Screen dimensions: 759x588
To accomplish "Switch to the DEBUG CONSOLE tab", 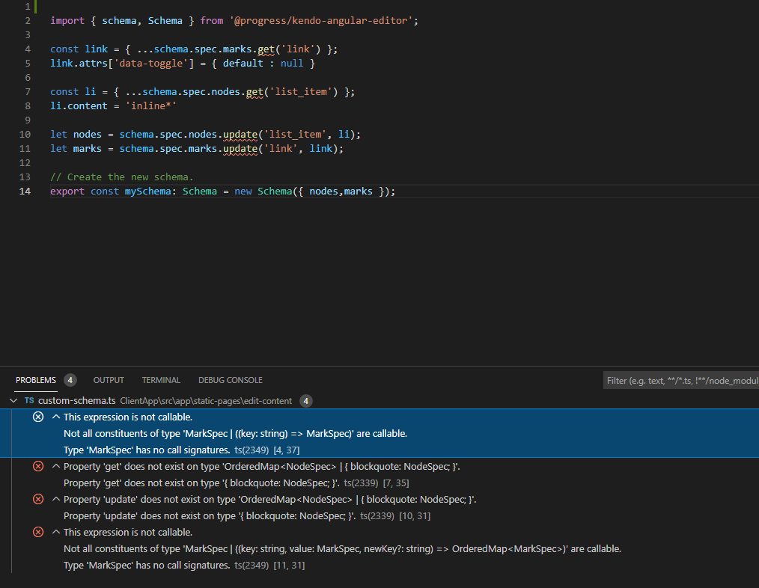I will point(230,380).
